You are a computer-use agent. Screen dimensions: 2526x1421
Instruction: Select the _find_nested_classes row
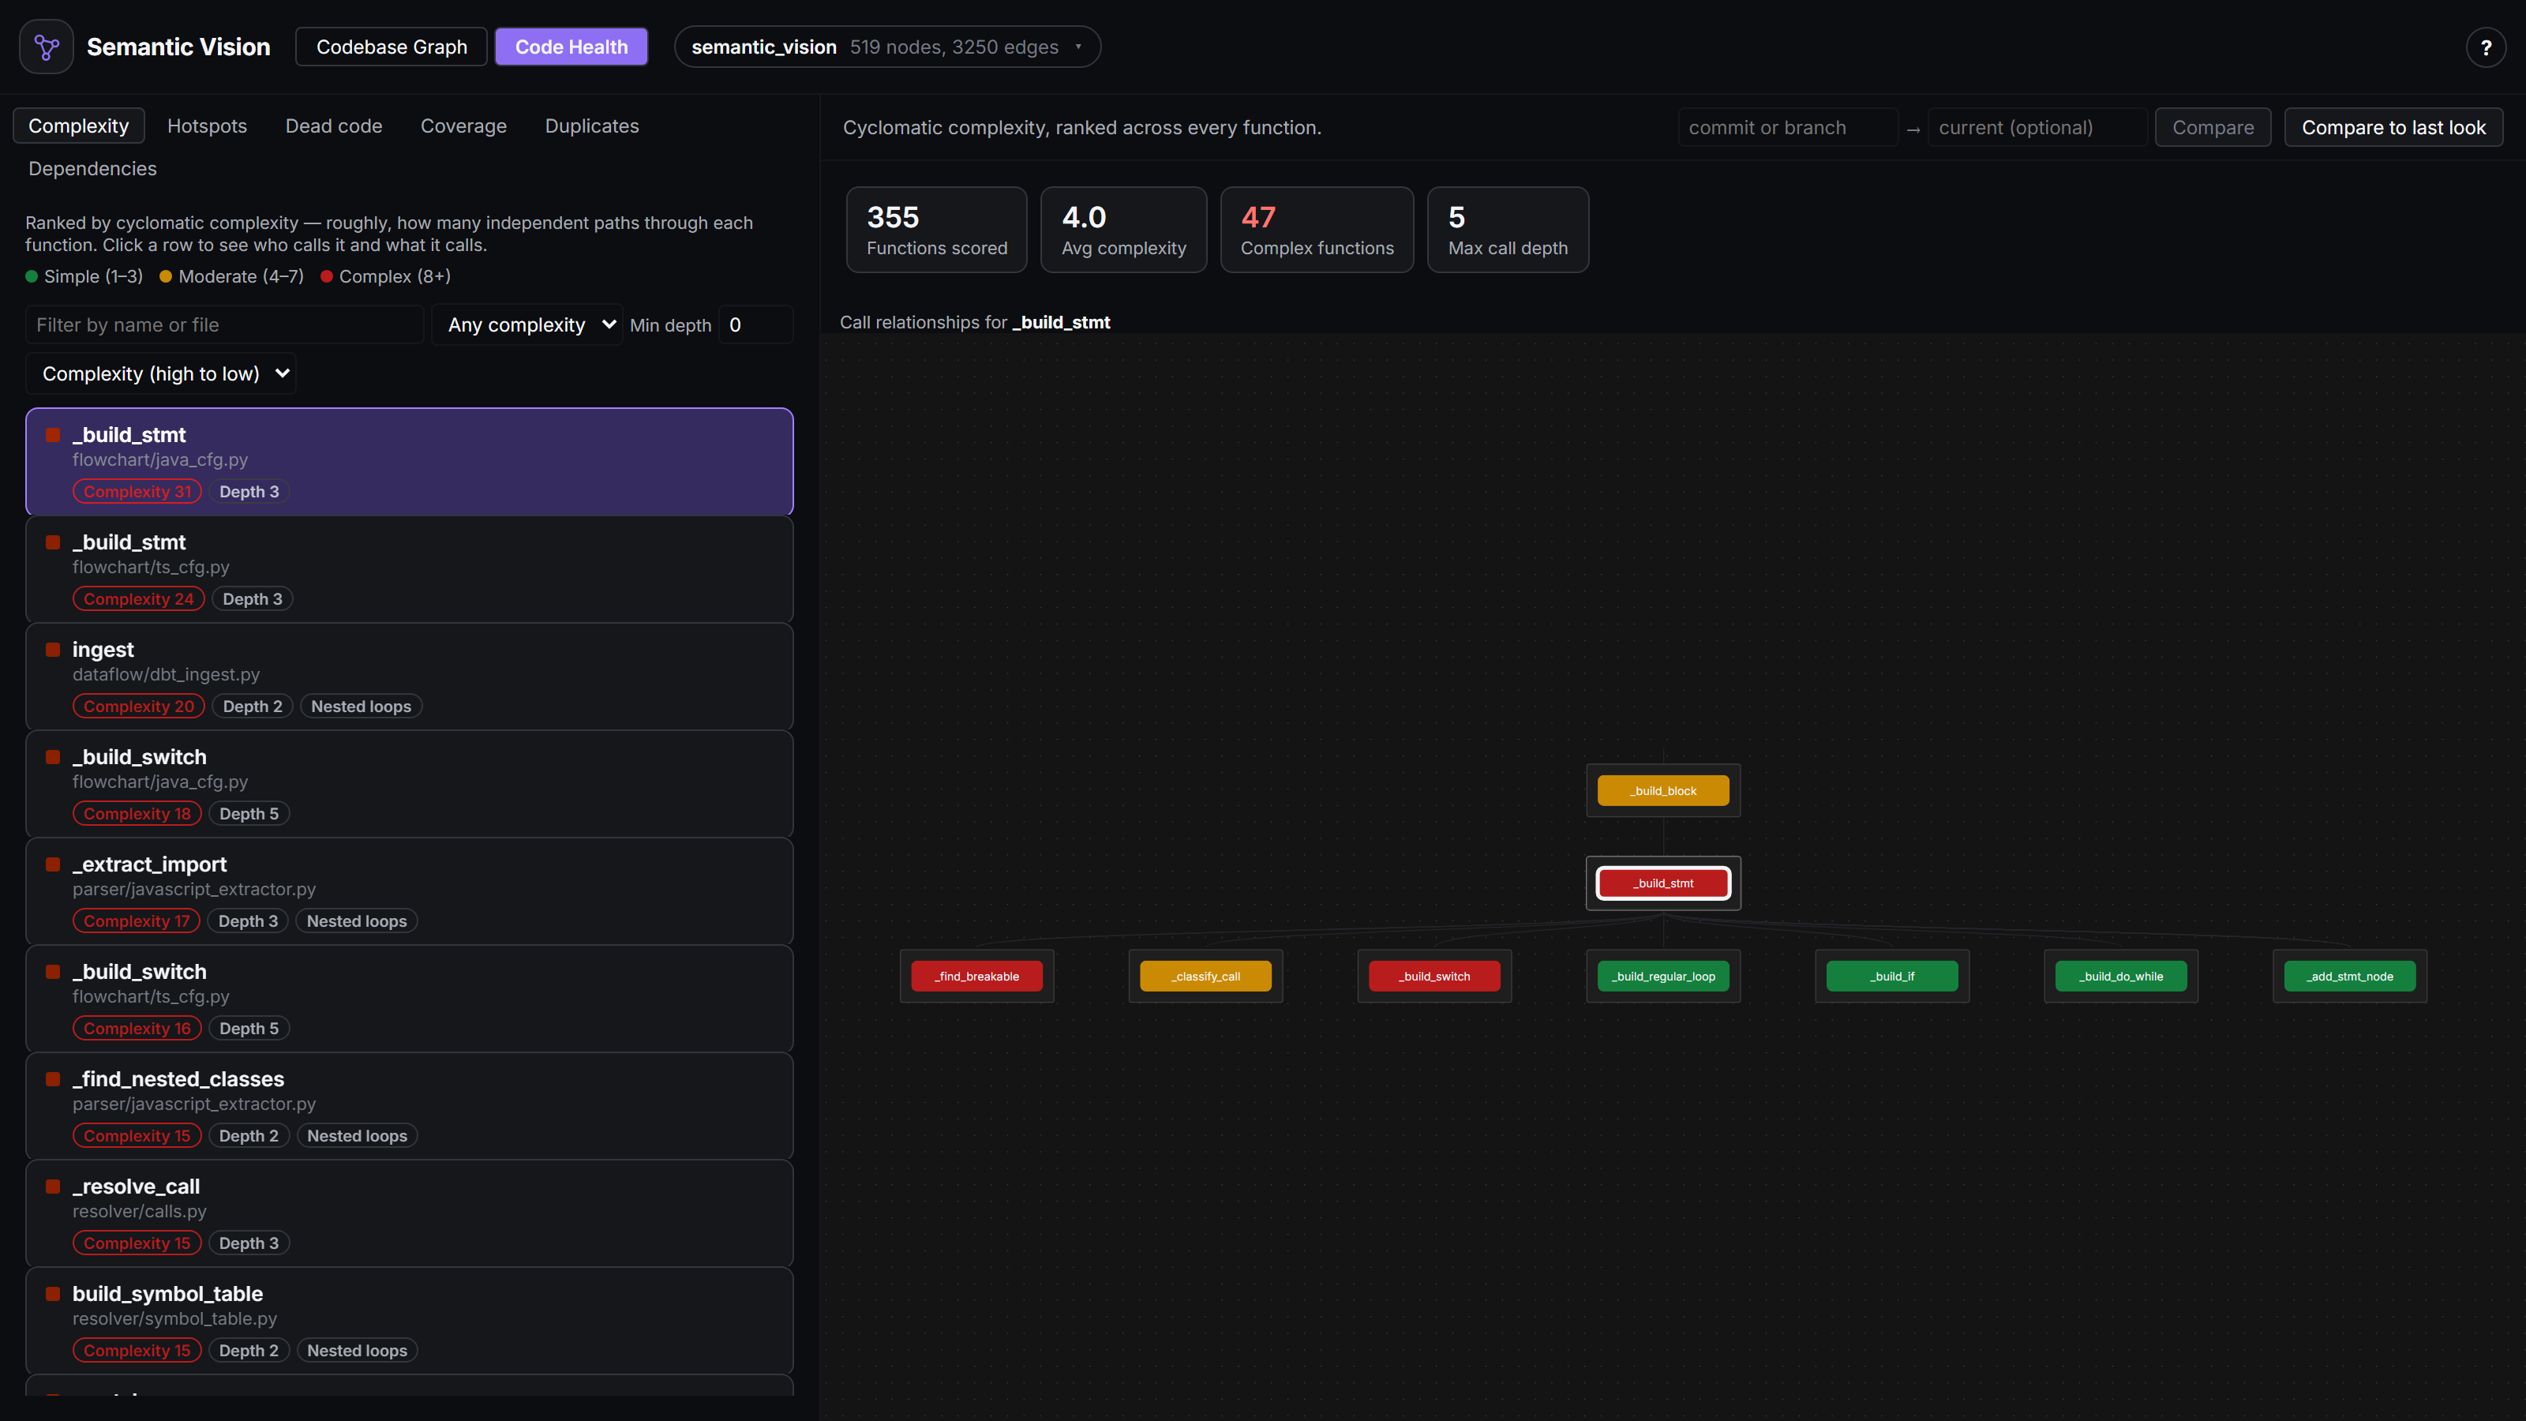tap(409, 1106)
